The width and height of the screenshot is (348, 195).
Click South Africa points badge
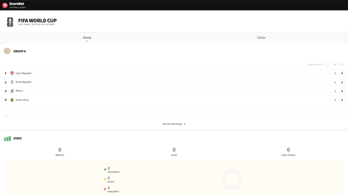click(x=342, y=100)
